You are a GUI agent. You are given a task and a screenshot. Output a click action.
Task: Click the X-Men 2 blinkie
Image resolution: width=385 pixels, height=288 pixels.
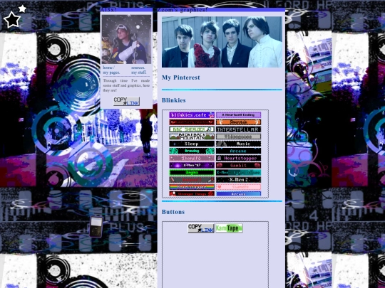(x=238, y=180)
